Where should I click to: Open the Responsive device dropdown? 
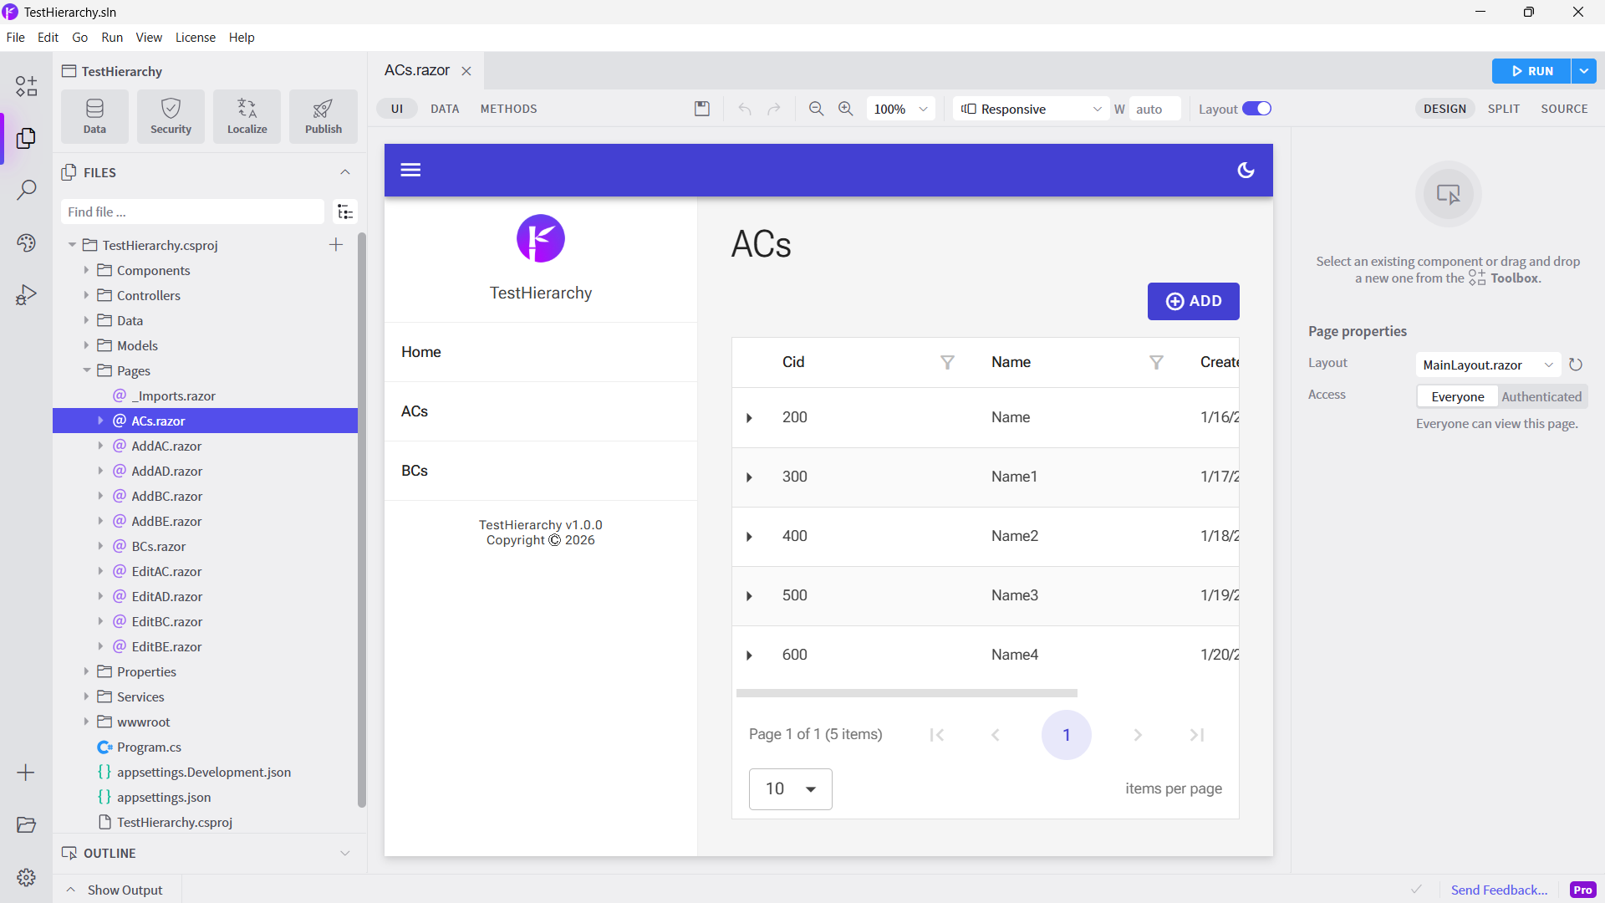[1032, 109]
